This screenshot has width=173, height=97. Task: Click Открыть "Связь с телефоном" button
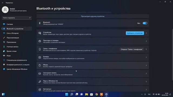pos(132,49)
